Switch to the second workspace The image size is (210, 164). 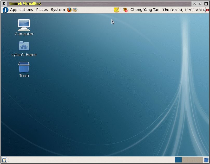pyautogui.click(x=185, y=160)
